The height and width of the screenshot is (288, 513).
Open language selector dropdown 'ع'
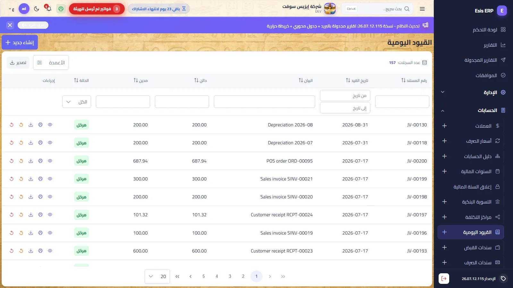[x=12, y=9]
